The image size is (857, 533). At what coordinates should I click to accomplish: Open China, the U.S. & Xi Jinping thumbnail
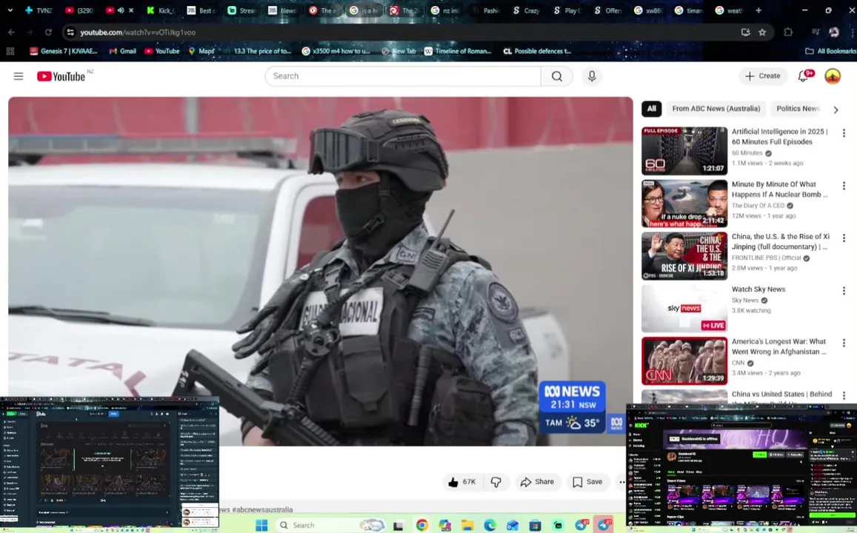[x=684, y=256]
